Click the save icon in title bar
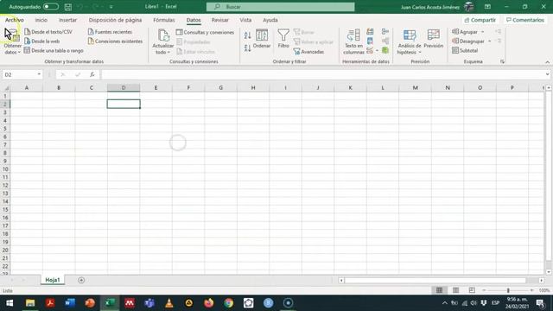This screenshot has width=553, height=311. [68, 7]
